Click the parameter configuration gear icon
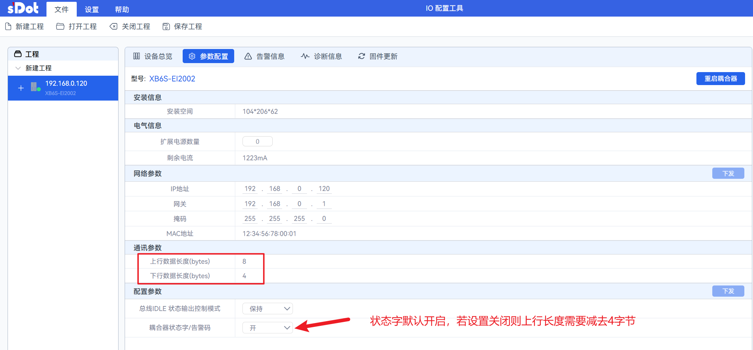 (x=192, y=56)
